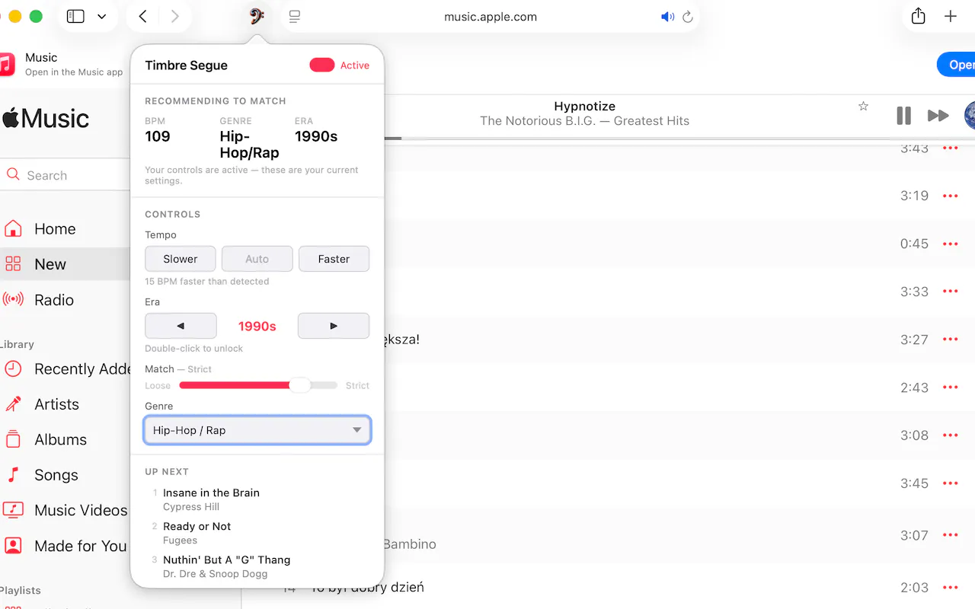
Task: Click the Made for You person icon
Action: (x=12, y=545)
